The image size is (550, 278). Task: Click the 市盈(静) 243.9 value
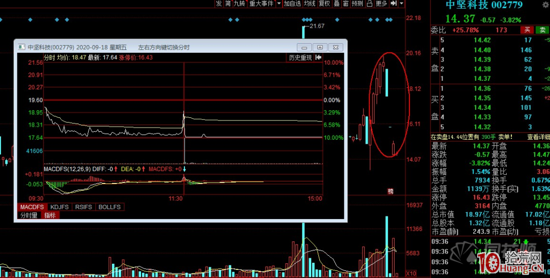tap(481, 231)
